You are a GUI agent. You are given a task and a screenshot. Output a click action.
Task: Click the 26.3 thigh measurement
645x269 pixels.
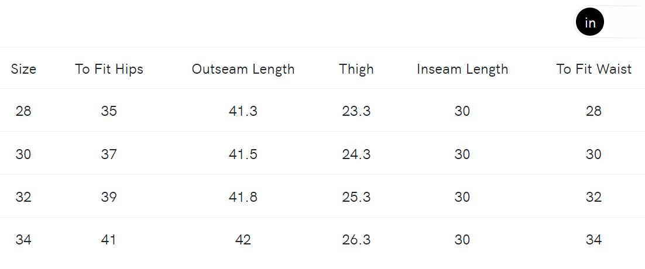pos(356,240)
